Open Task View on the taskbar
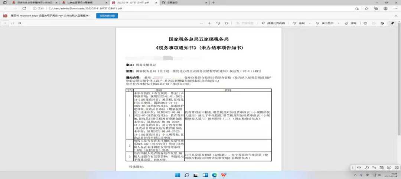 (196, 175)
